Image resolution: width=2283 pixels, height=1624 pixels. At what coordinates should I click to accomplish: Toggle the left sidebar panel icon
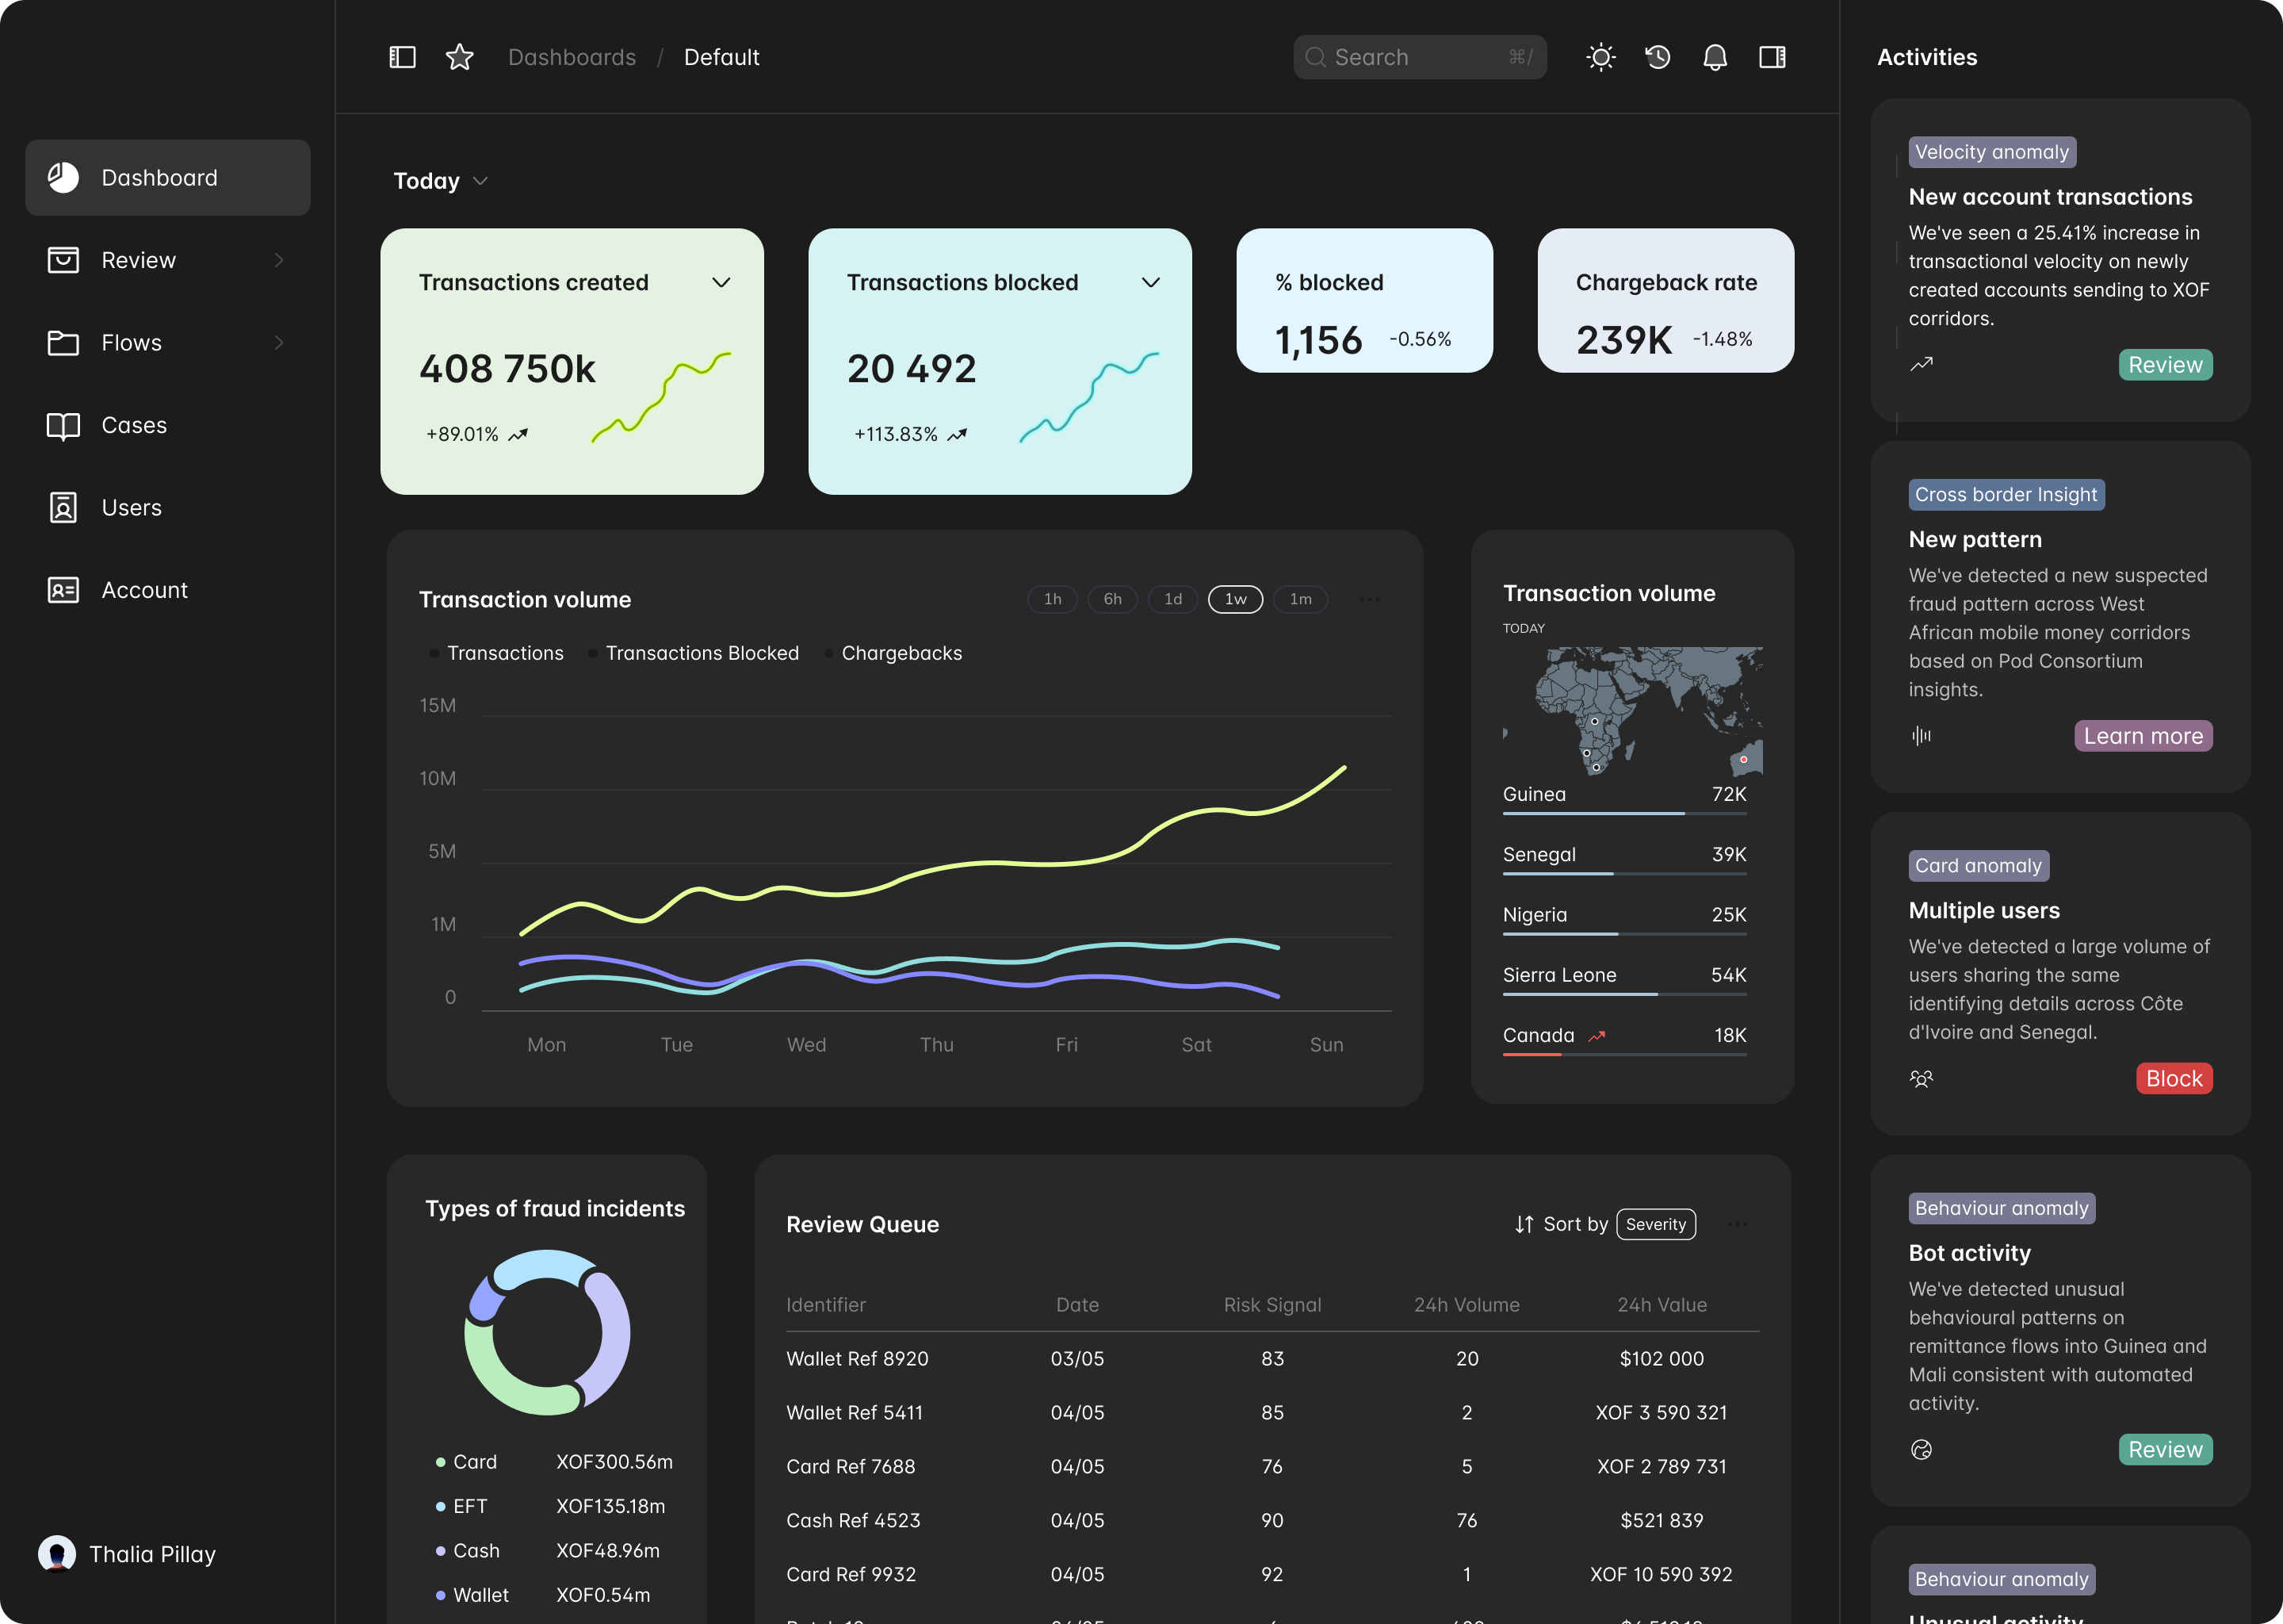402,57
